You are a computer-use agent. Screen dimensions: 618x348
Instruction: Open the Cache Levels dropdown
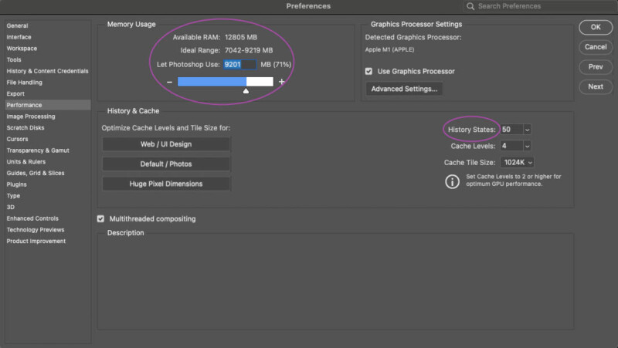(x=528, y=146)
